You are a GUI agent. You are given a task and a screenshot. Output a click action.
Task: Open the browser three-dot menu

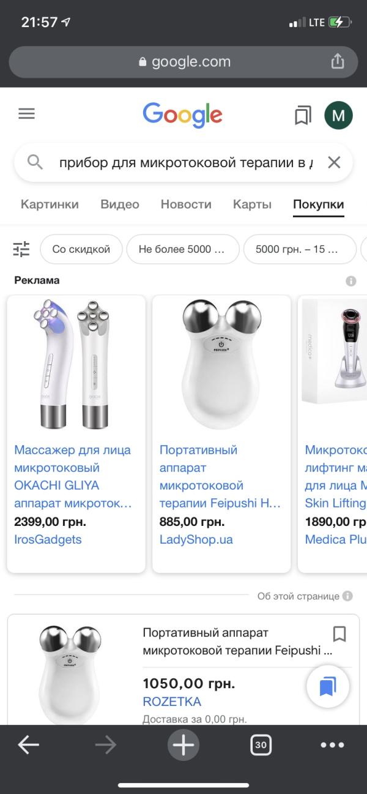tap(333, 745)
